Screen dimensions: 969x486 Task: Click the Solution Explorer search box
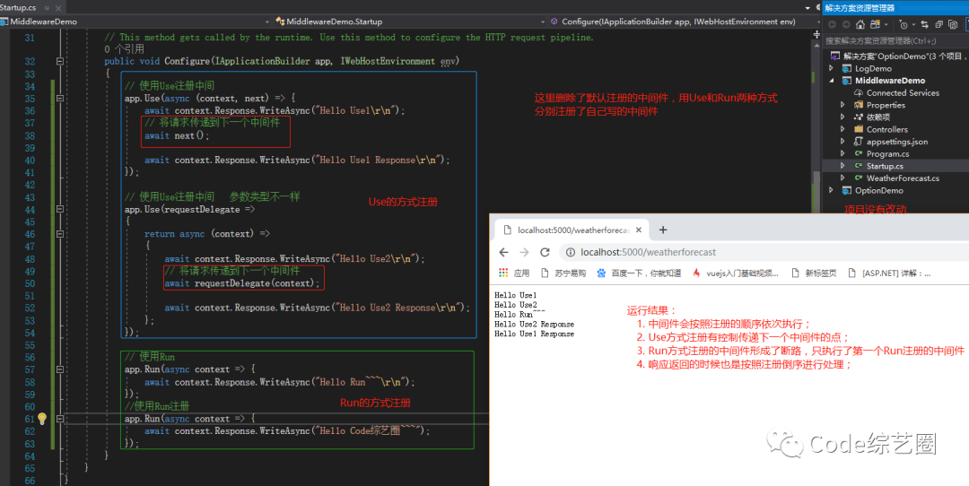pyautogui.click(x=895, y=40)
